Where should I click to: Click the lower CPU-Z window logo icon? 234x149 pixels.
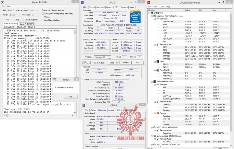84,105
